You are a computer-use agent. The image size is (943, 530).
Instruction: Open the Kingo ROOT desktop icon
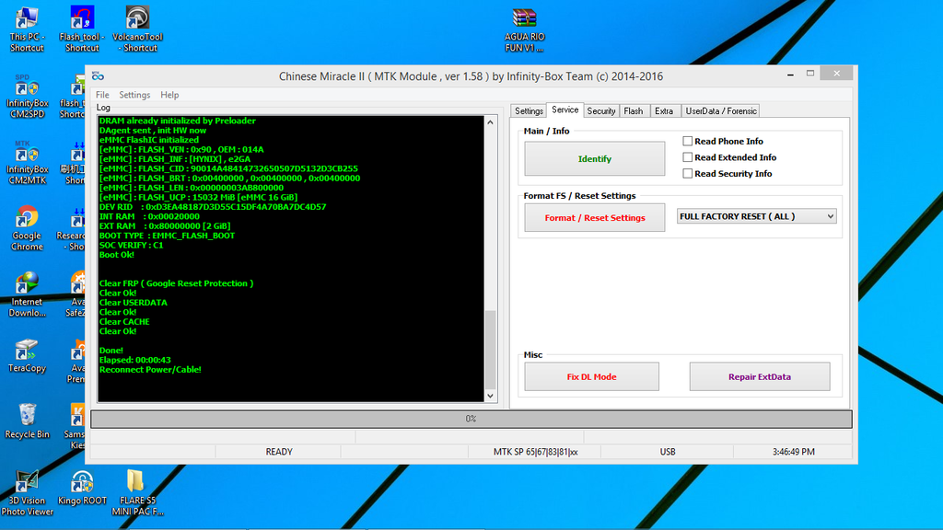pyautogui.click(x=82, y=482)
